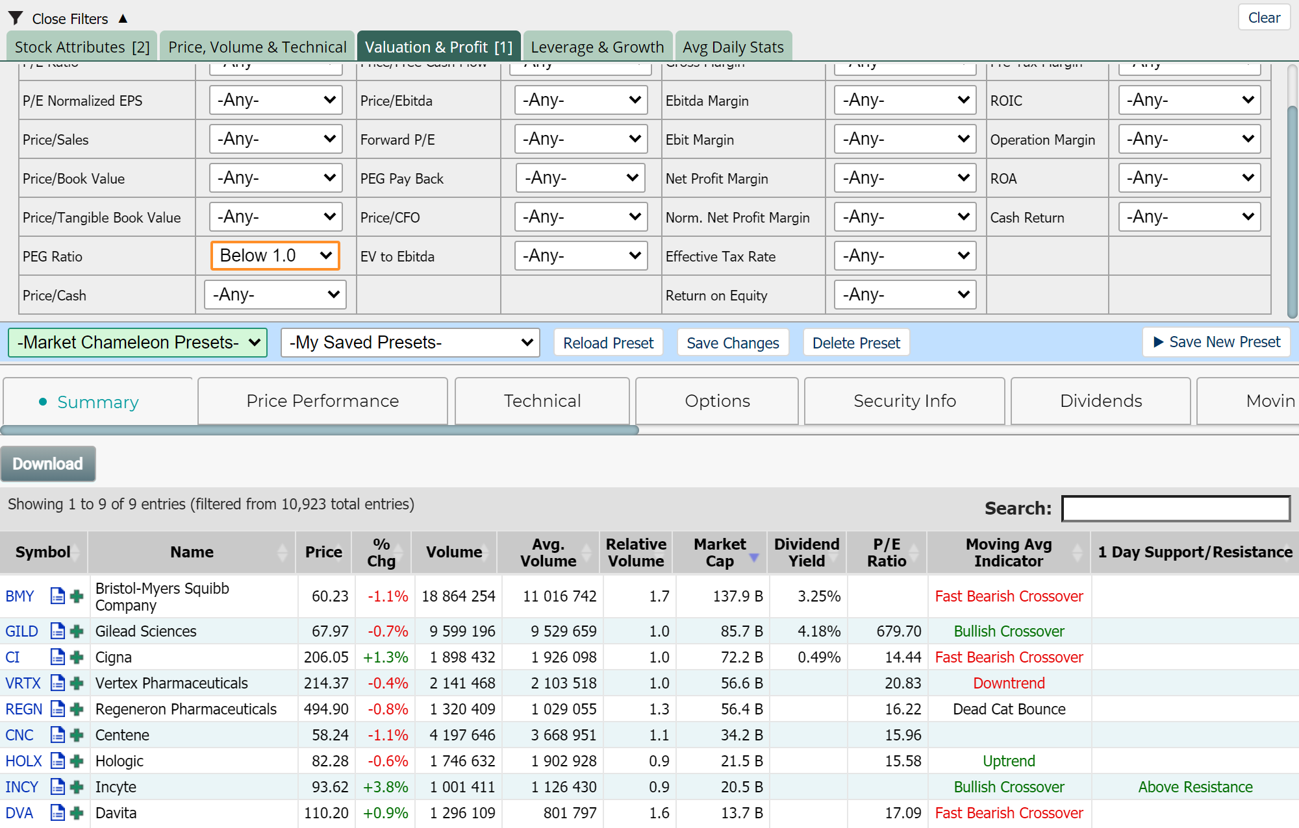This screenshot has width=1299, height=828.
Task: Open the Cash Return dropdown
Action: pos(1189,217)
